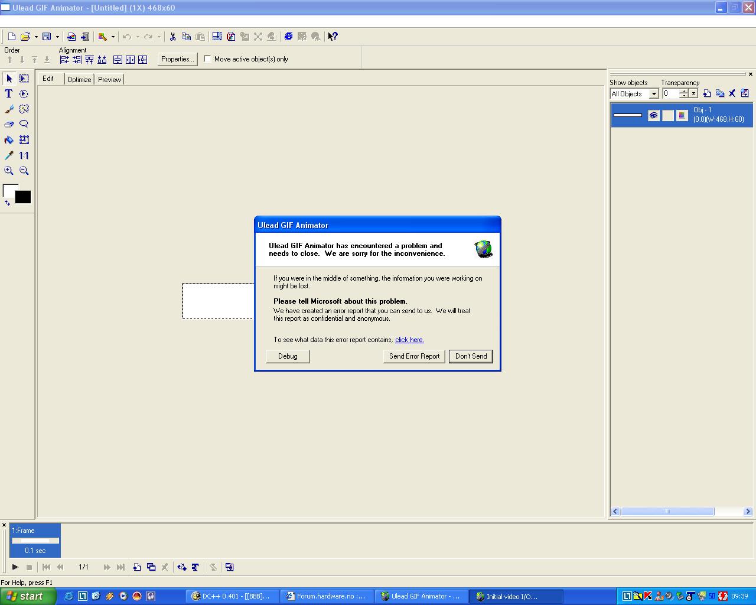Screen dimensions: 756x605
Task: Select the 1:Frame thumbnail in timeline
Action: 35,540
